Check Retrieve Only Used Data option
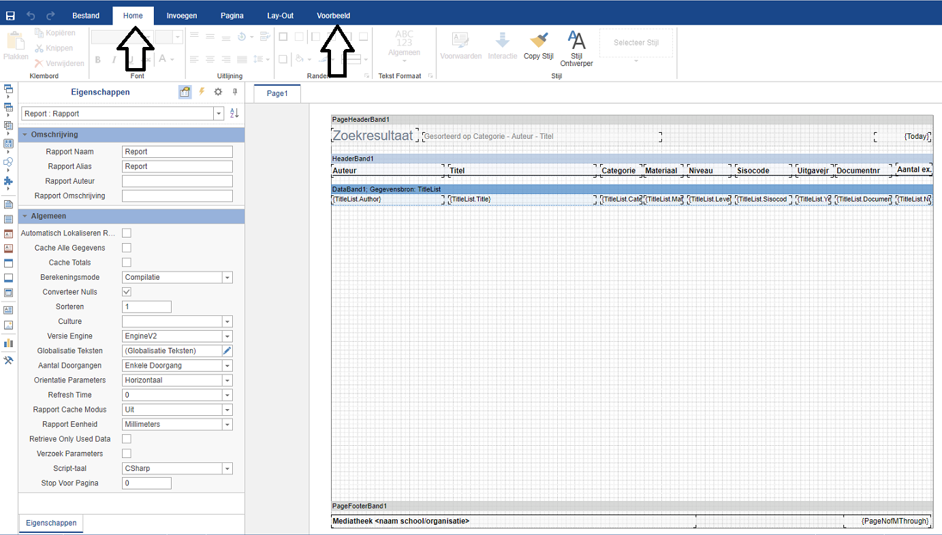942x535 pixels. [x=127, y=439]
